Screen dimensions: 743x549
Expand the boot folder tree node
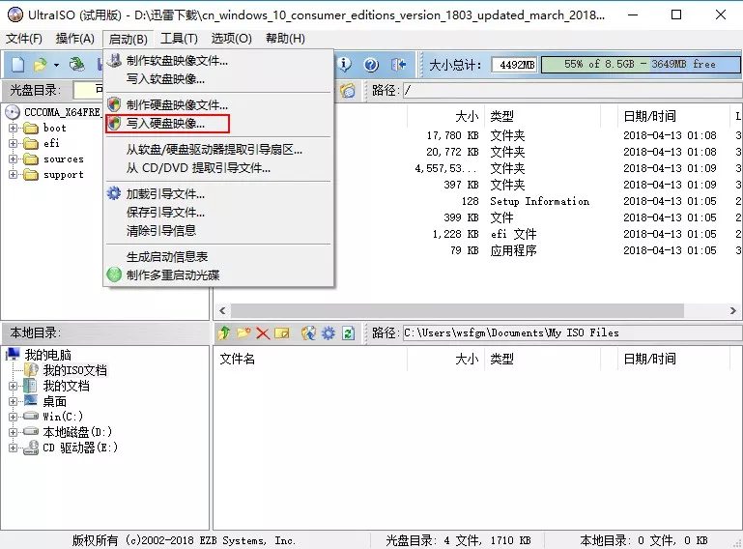click(13, 128)
